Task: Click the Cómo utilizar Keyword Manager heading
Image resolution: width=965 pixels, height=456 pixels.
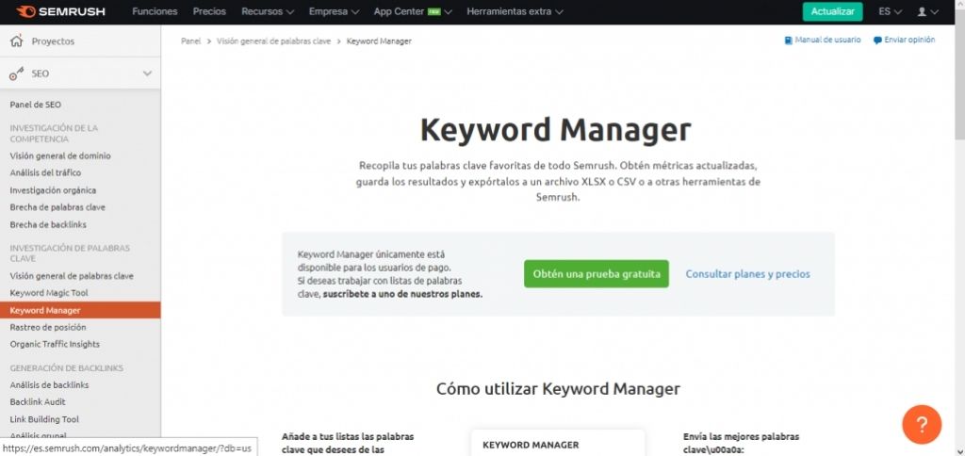Action: [558, 389]
